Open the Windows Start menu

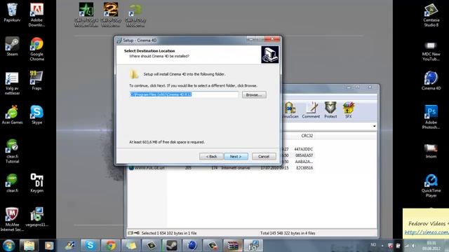[8, 246]
